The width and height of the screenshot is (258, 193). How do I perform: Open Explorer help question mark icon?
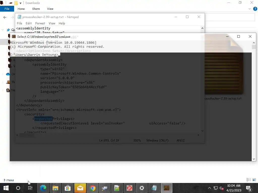[x=255, y=9]
